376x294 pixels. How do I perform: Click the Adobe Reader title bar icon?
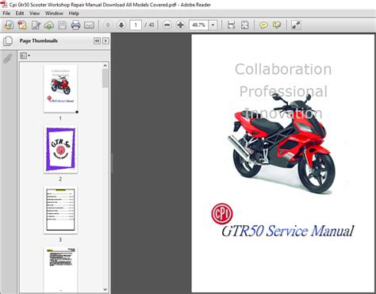pyautogui.click(x=5, y=5)
